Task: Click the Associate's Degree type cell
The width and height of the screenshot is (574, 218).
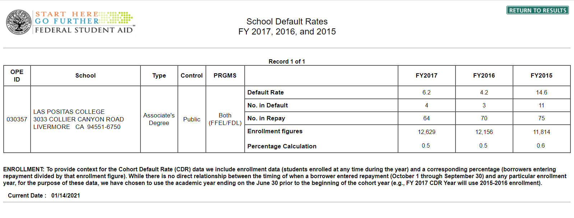Action: pos(159,119)
